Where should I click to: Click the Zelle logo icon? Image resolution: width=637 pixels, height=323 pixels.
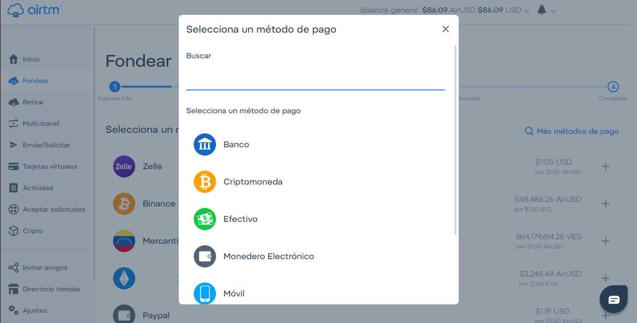coord(124,166)
